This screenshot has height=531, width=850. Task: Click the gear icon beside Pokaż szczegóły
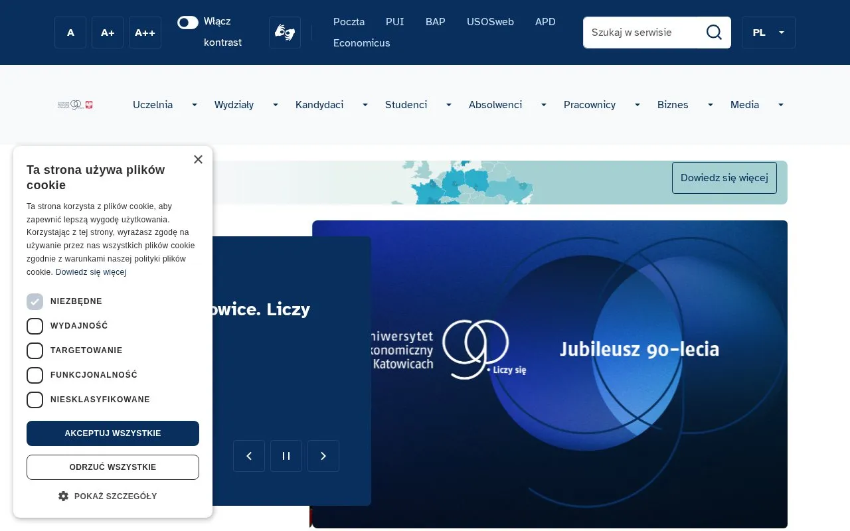click(64, 496)
